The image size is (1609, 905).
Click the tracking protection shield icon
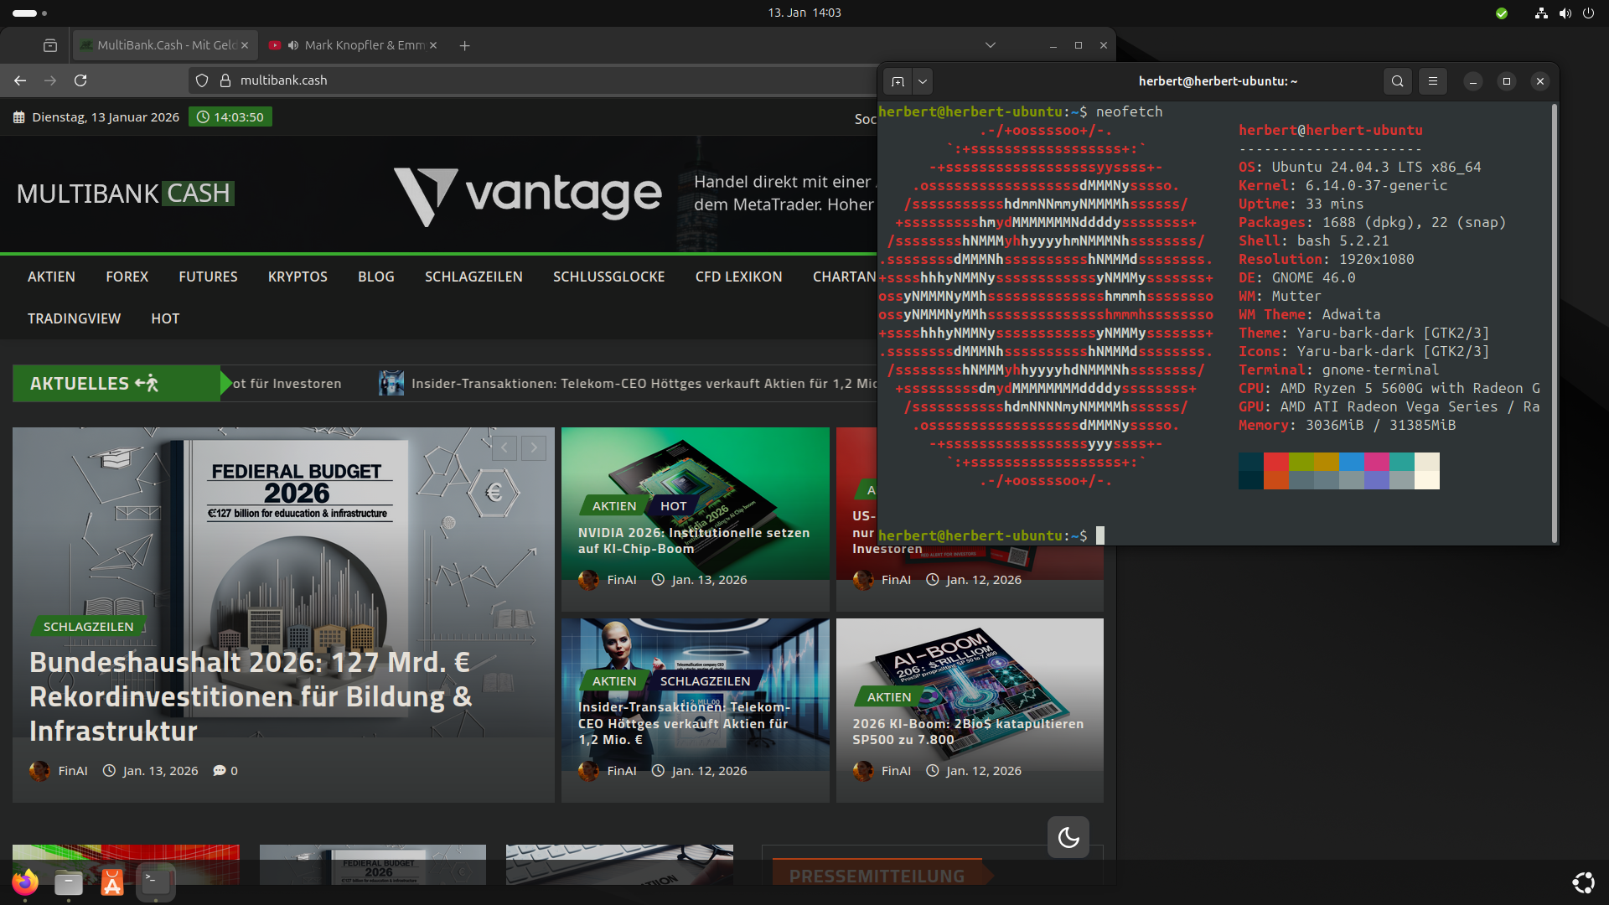tap(202, 80)
